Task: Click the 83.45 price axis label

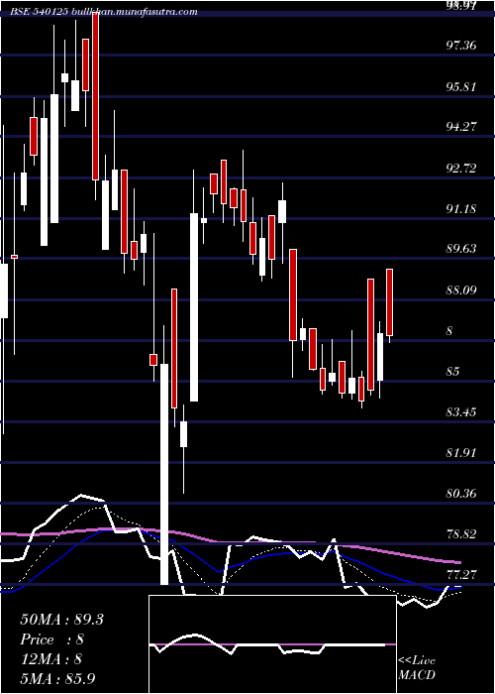Action: tap(461, 412)
